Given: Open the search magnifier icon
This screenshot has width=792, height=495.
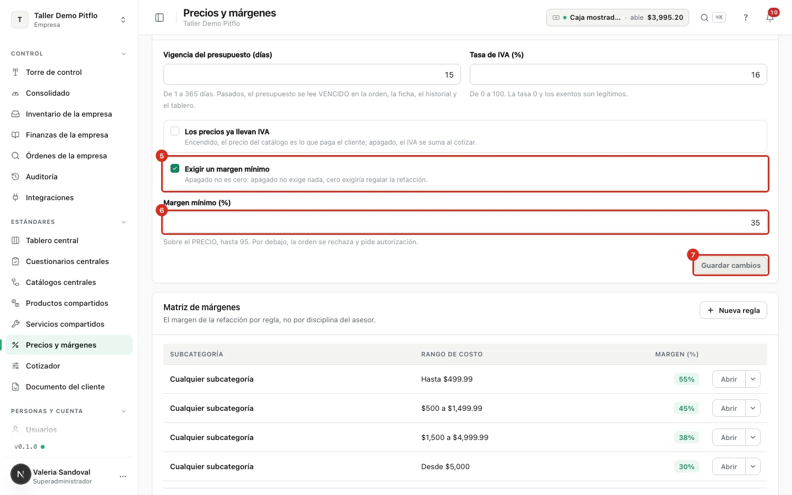Looking at the screenshot, I should click(x=704, y=18).
